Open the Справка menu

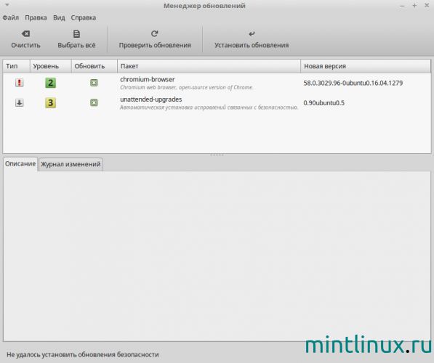pos(84,17)
